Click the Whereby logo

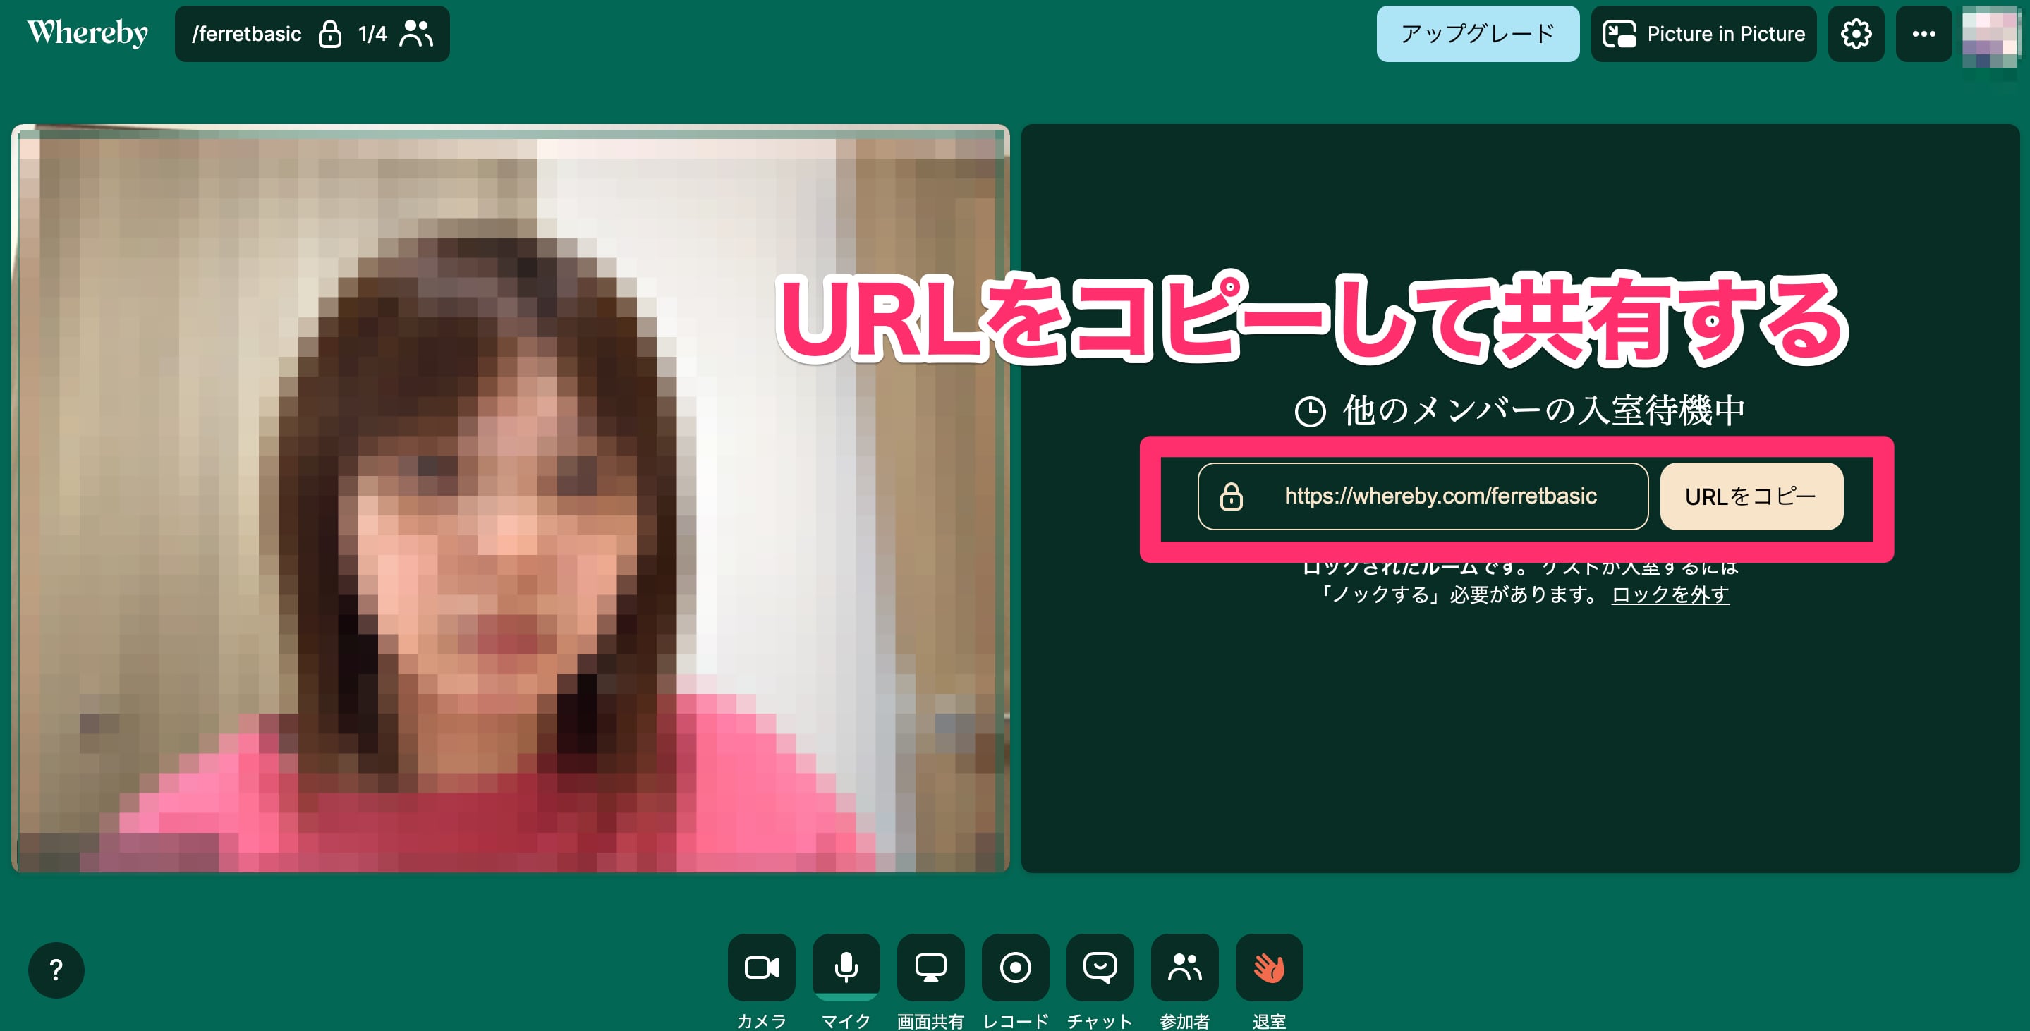point(87,33)
